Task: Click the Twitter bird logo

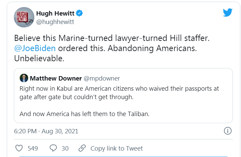Action: click(228, 13)
